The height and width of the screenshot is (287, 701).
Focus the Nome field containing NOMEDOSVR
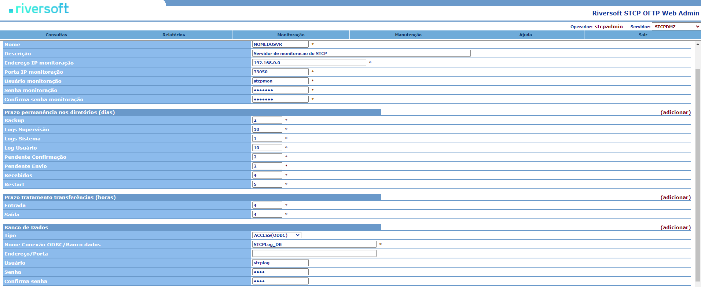[280, 44]
